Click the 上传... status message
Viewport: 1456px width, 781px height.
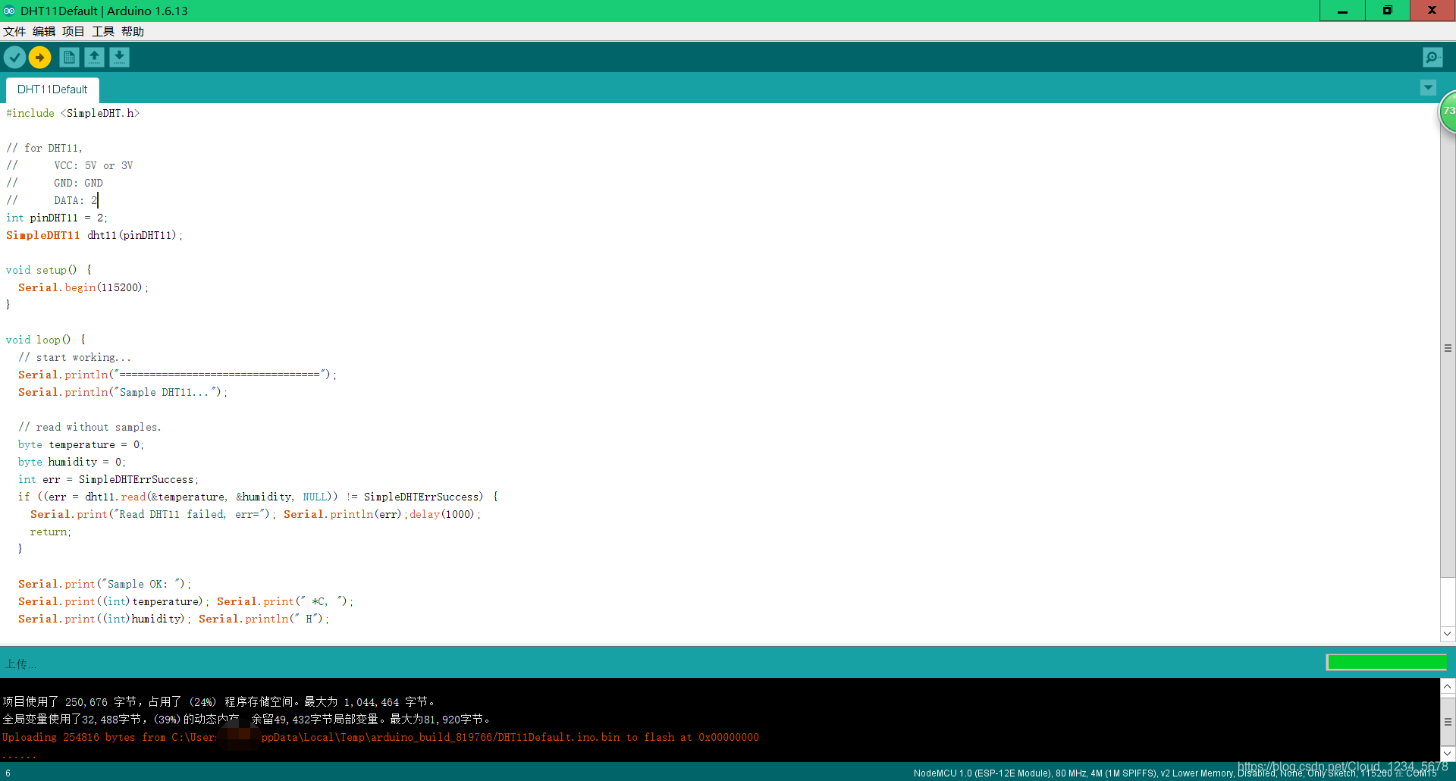point(21,664)
